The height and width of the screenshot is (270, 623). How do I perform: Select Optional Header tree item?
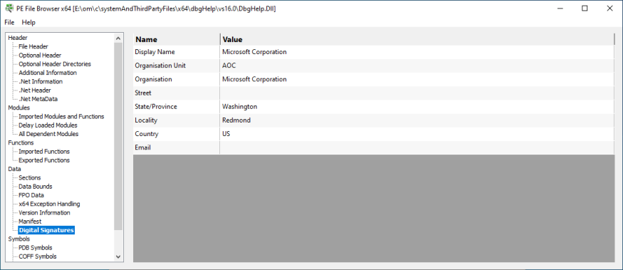(x=40, y=56)
